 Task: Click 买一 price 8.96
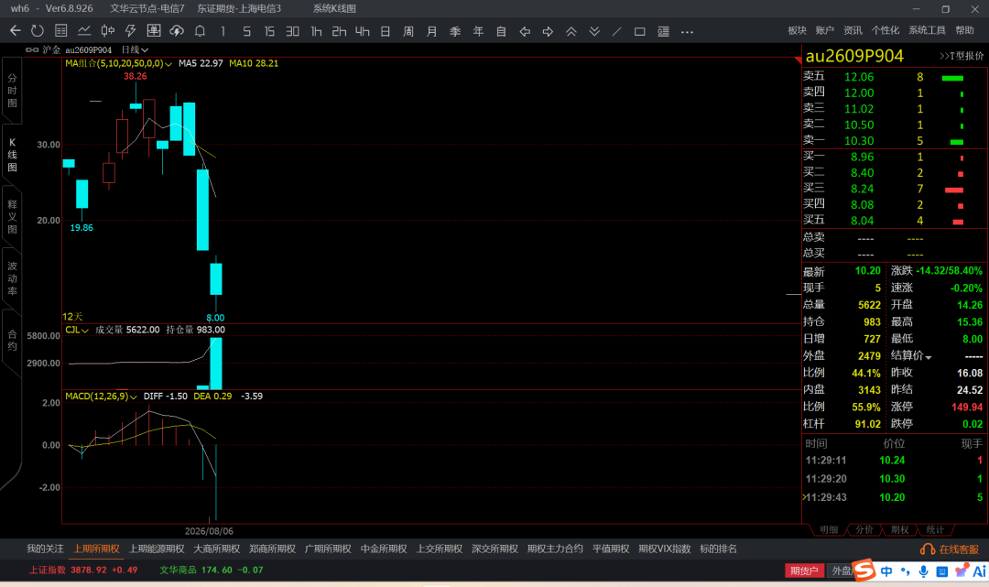point(863,157)
